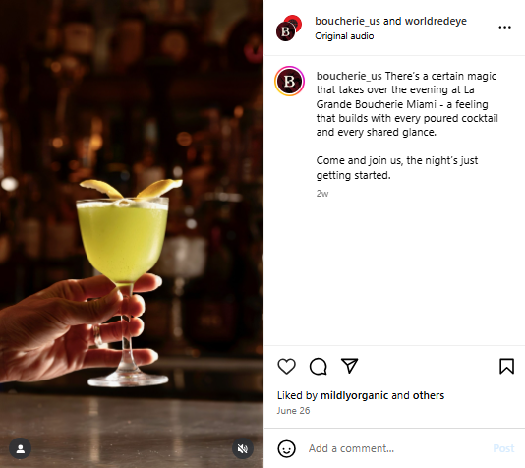
Task: Click the boucherie_us avatar beside the caption
Action: click(x=290, y=82)
